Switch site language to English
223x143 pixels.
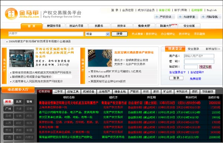click(x=211, y=10)
